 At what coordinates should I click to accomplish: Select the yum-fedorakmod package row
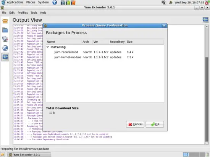[x=105, y=52]
